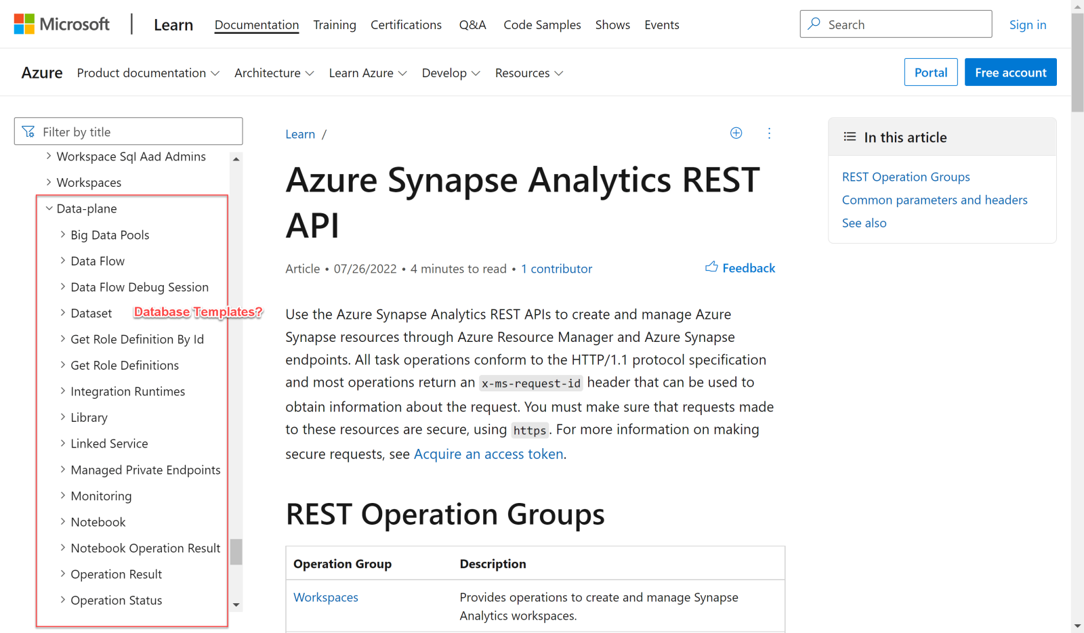
Task: Click the Microsoft logo
Action: pyautogui.click(x=62, y=24)
